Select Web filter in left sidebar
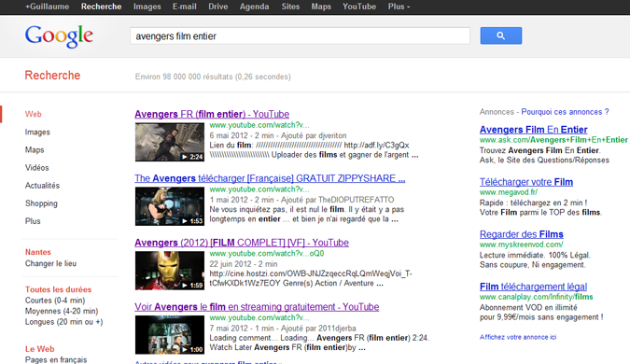630x364 pixels. click(33, 114)
